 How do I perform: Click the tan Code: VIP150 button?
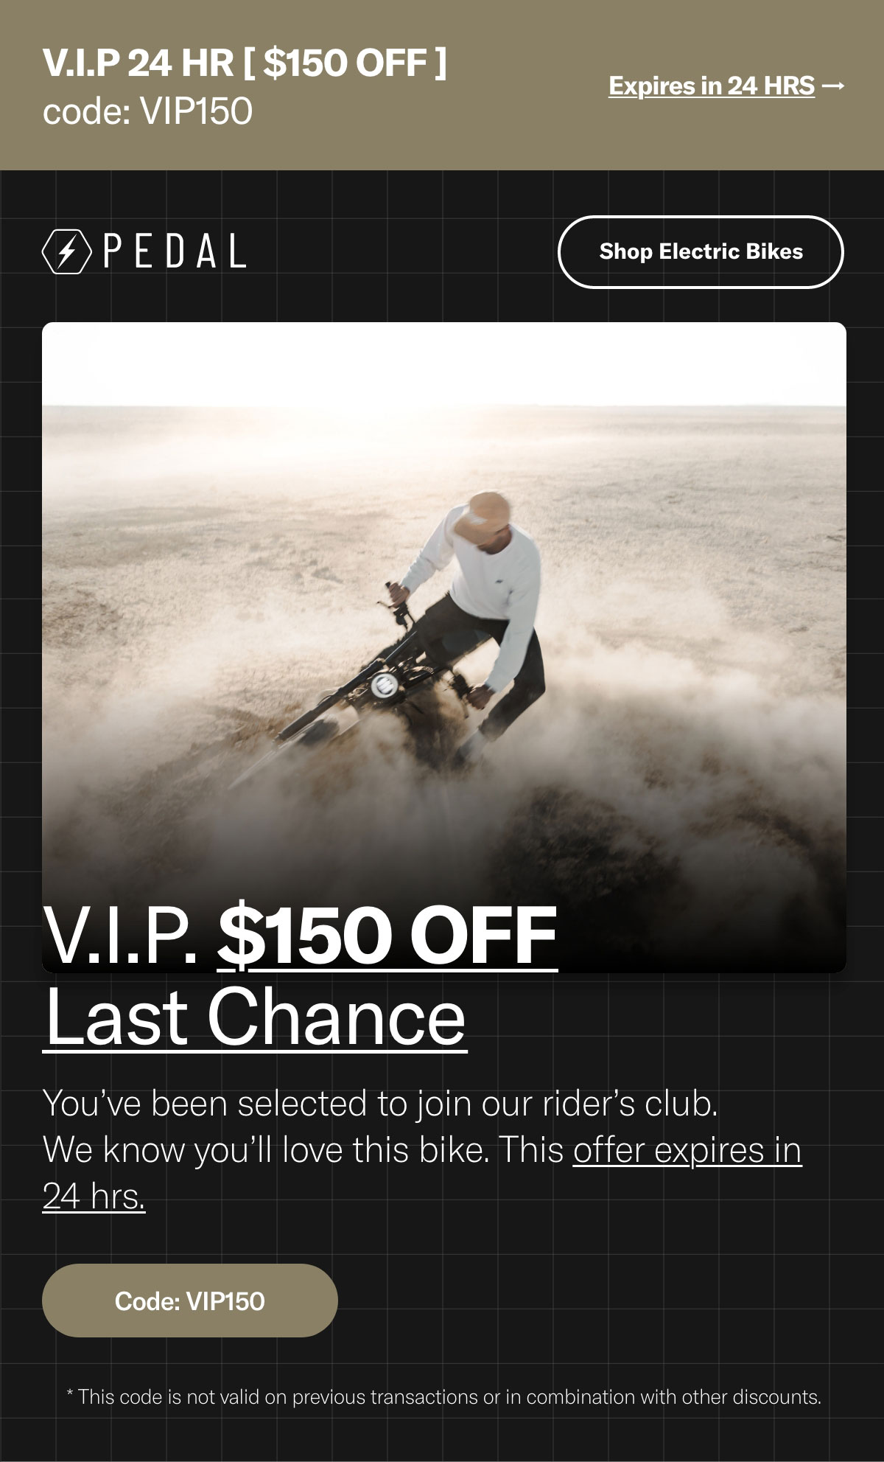tap(190, 1301)
